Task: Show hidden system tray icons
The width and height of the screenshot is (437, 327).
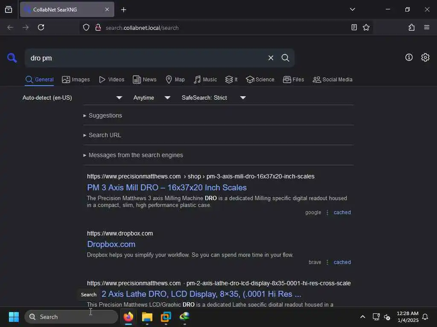Action: [363, 317]
